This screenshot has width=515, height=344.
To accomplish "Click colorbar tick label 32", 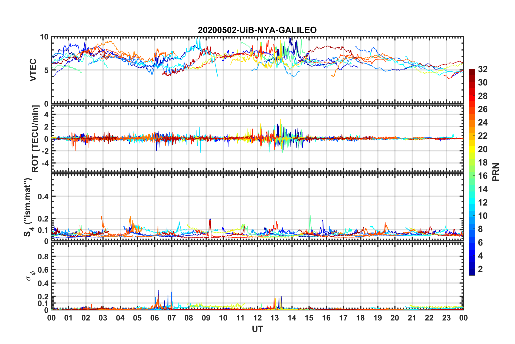I will (x=483, y=69).
